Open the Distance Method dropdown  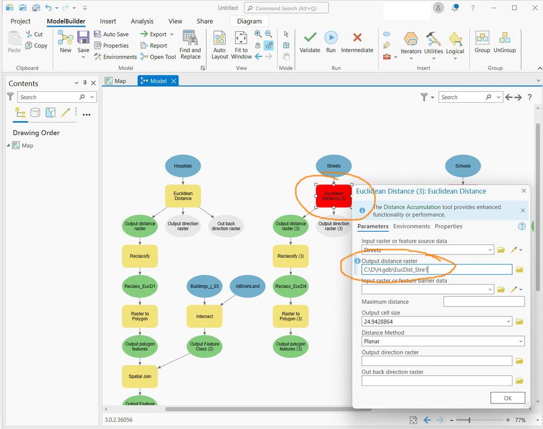coord(442,341)
